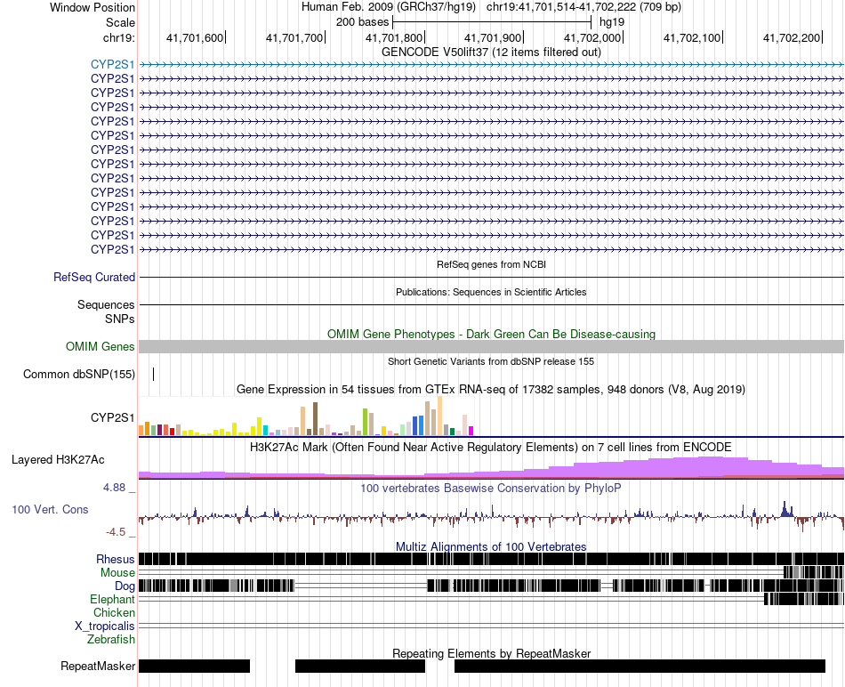Click the longest RepeatMasker black block
Image resolution: width=845 pixels, height=687 pixels.
point(640,666)
